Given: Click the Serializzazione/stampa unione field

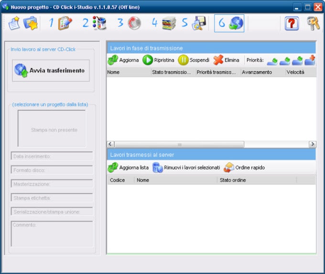Looking at the screenshot, I should [52, 212].
